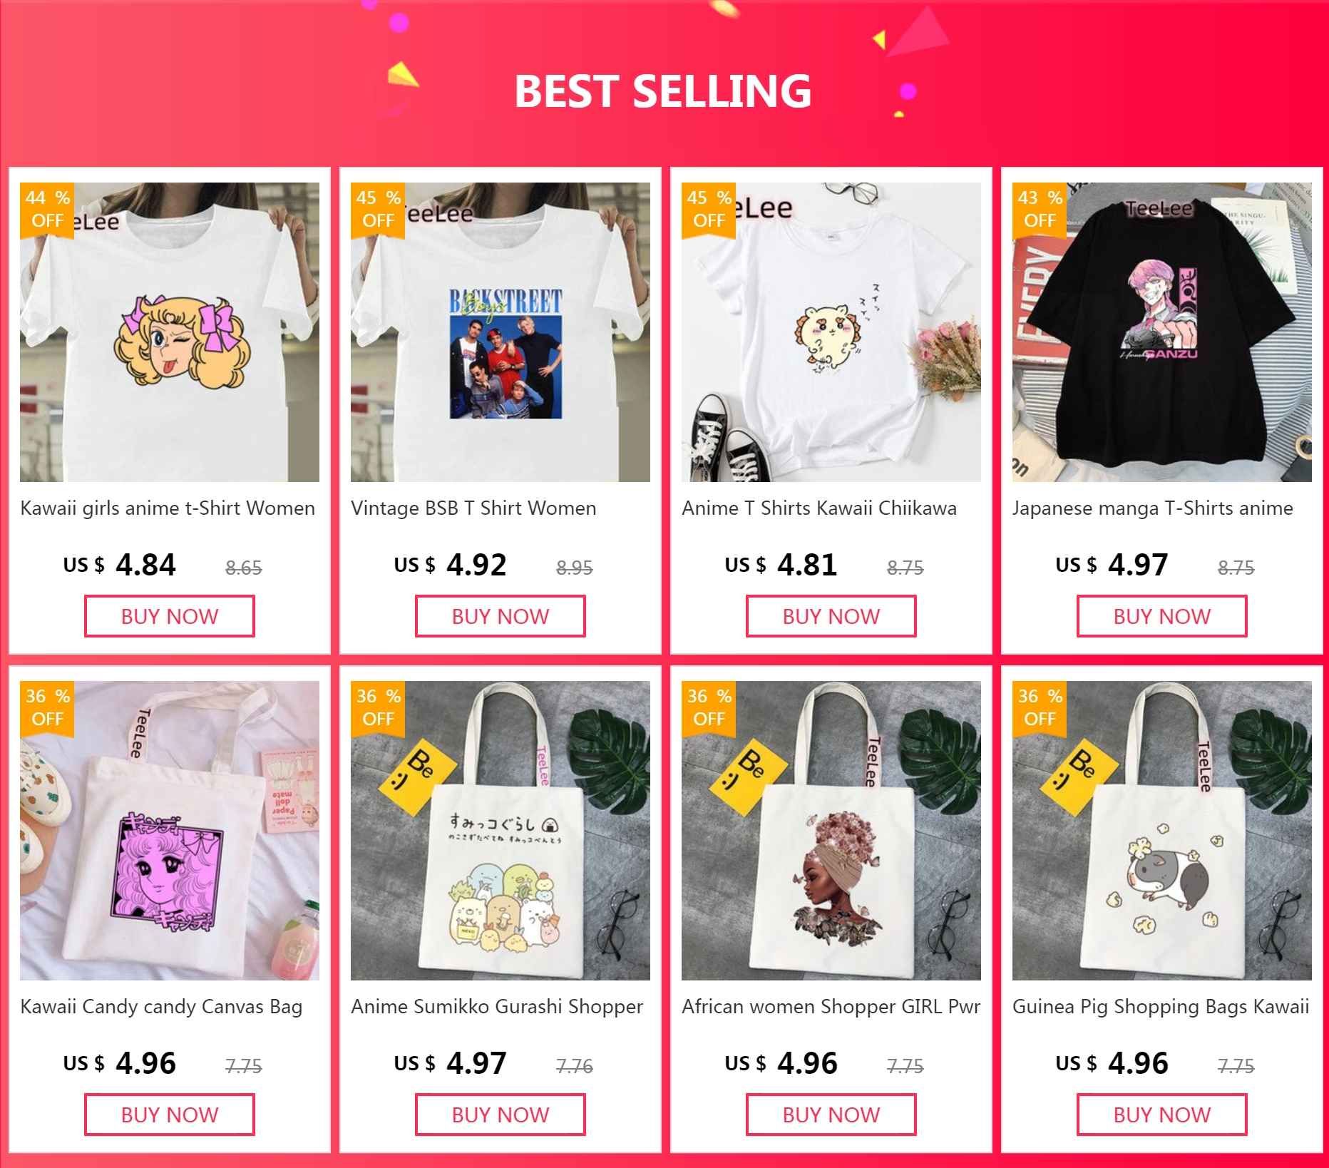Click BUY NOW for the Chiikawa shirt
Image resolution: width=1329 pixels, height=1168 pixels.
[831, 616]
